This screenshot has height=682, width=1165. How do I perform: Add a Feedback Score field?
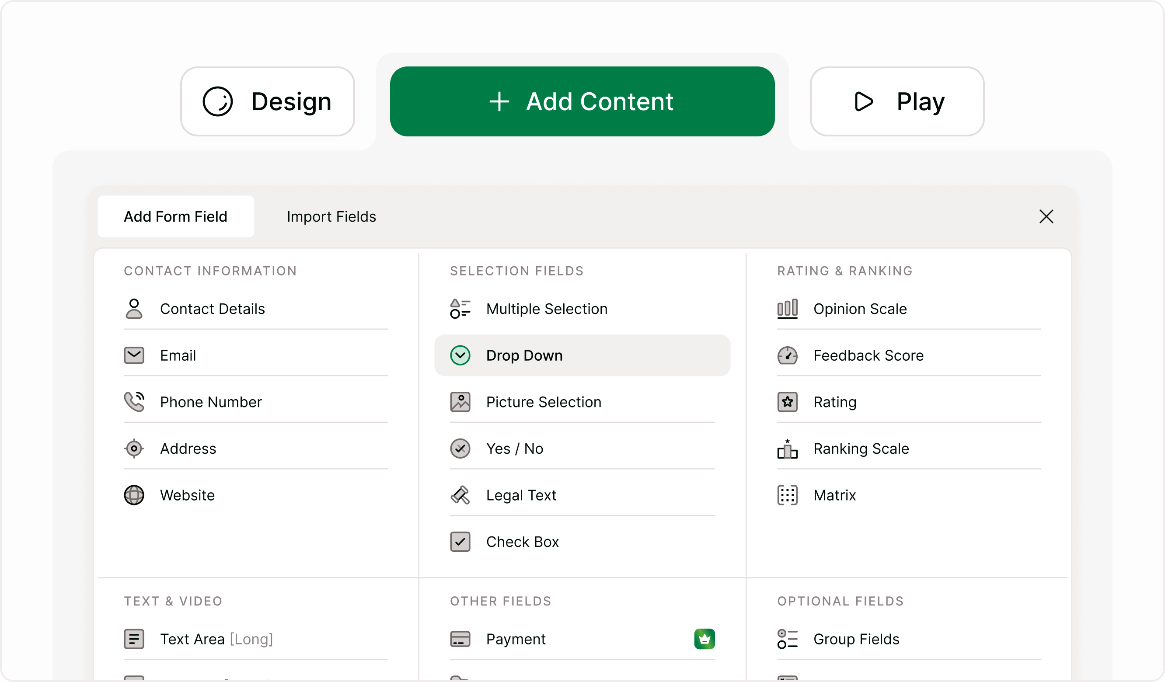click(x=909, y=355)
